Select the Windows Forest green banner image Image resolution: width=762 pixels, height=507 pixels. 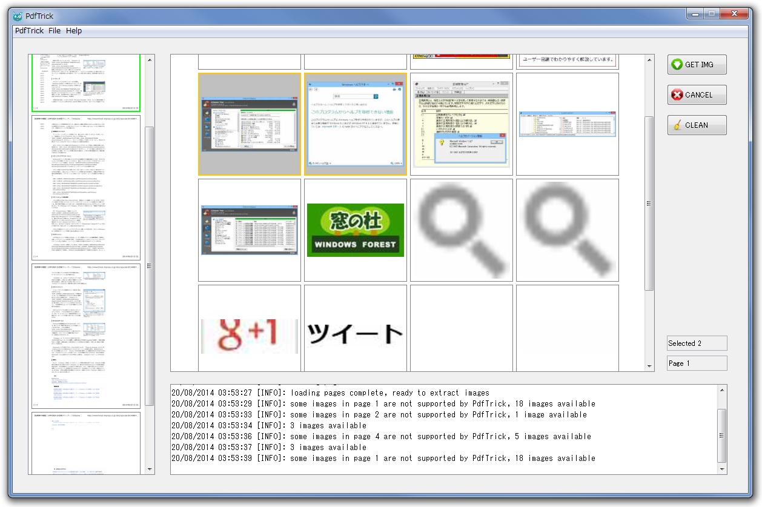point(355,229)
